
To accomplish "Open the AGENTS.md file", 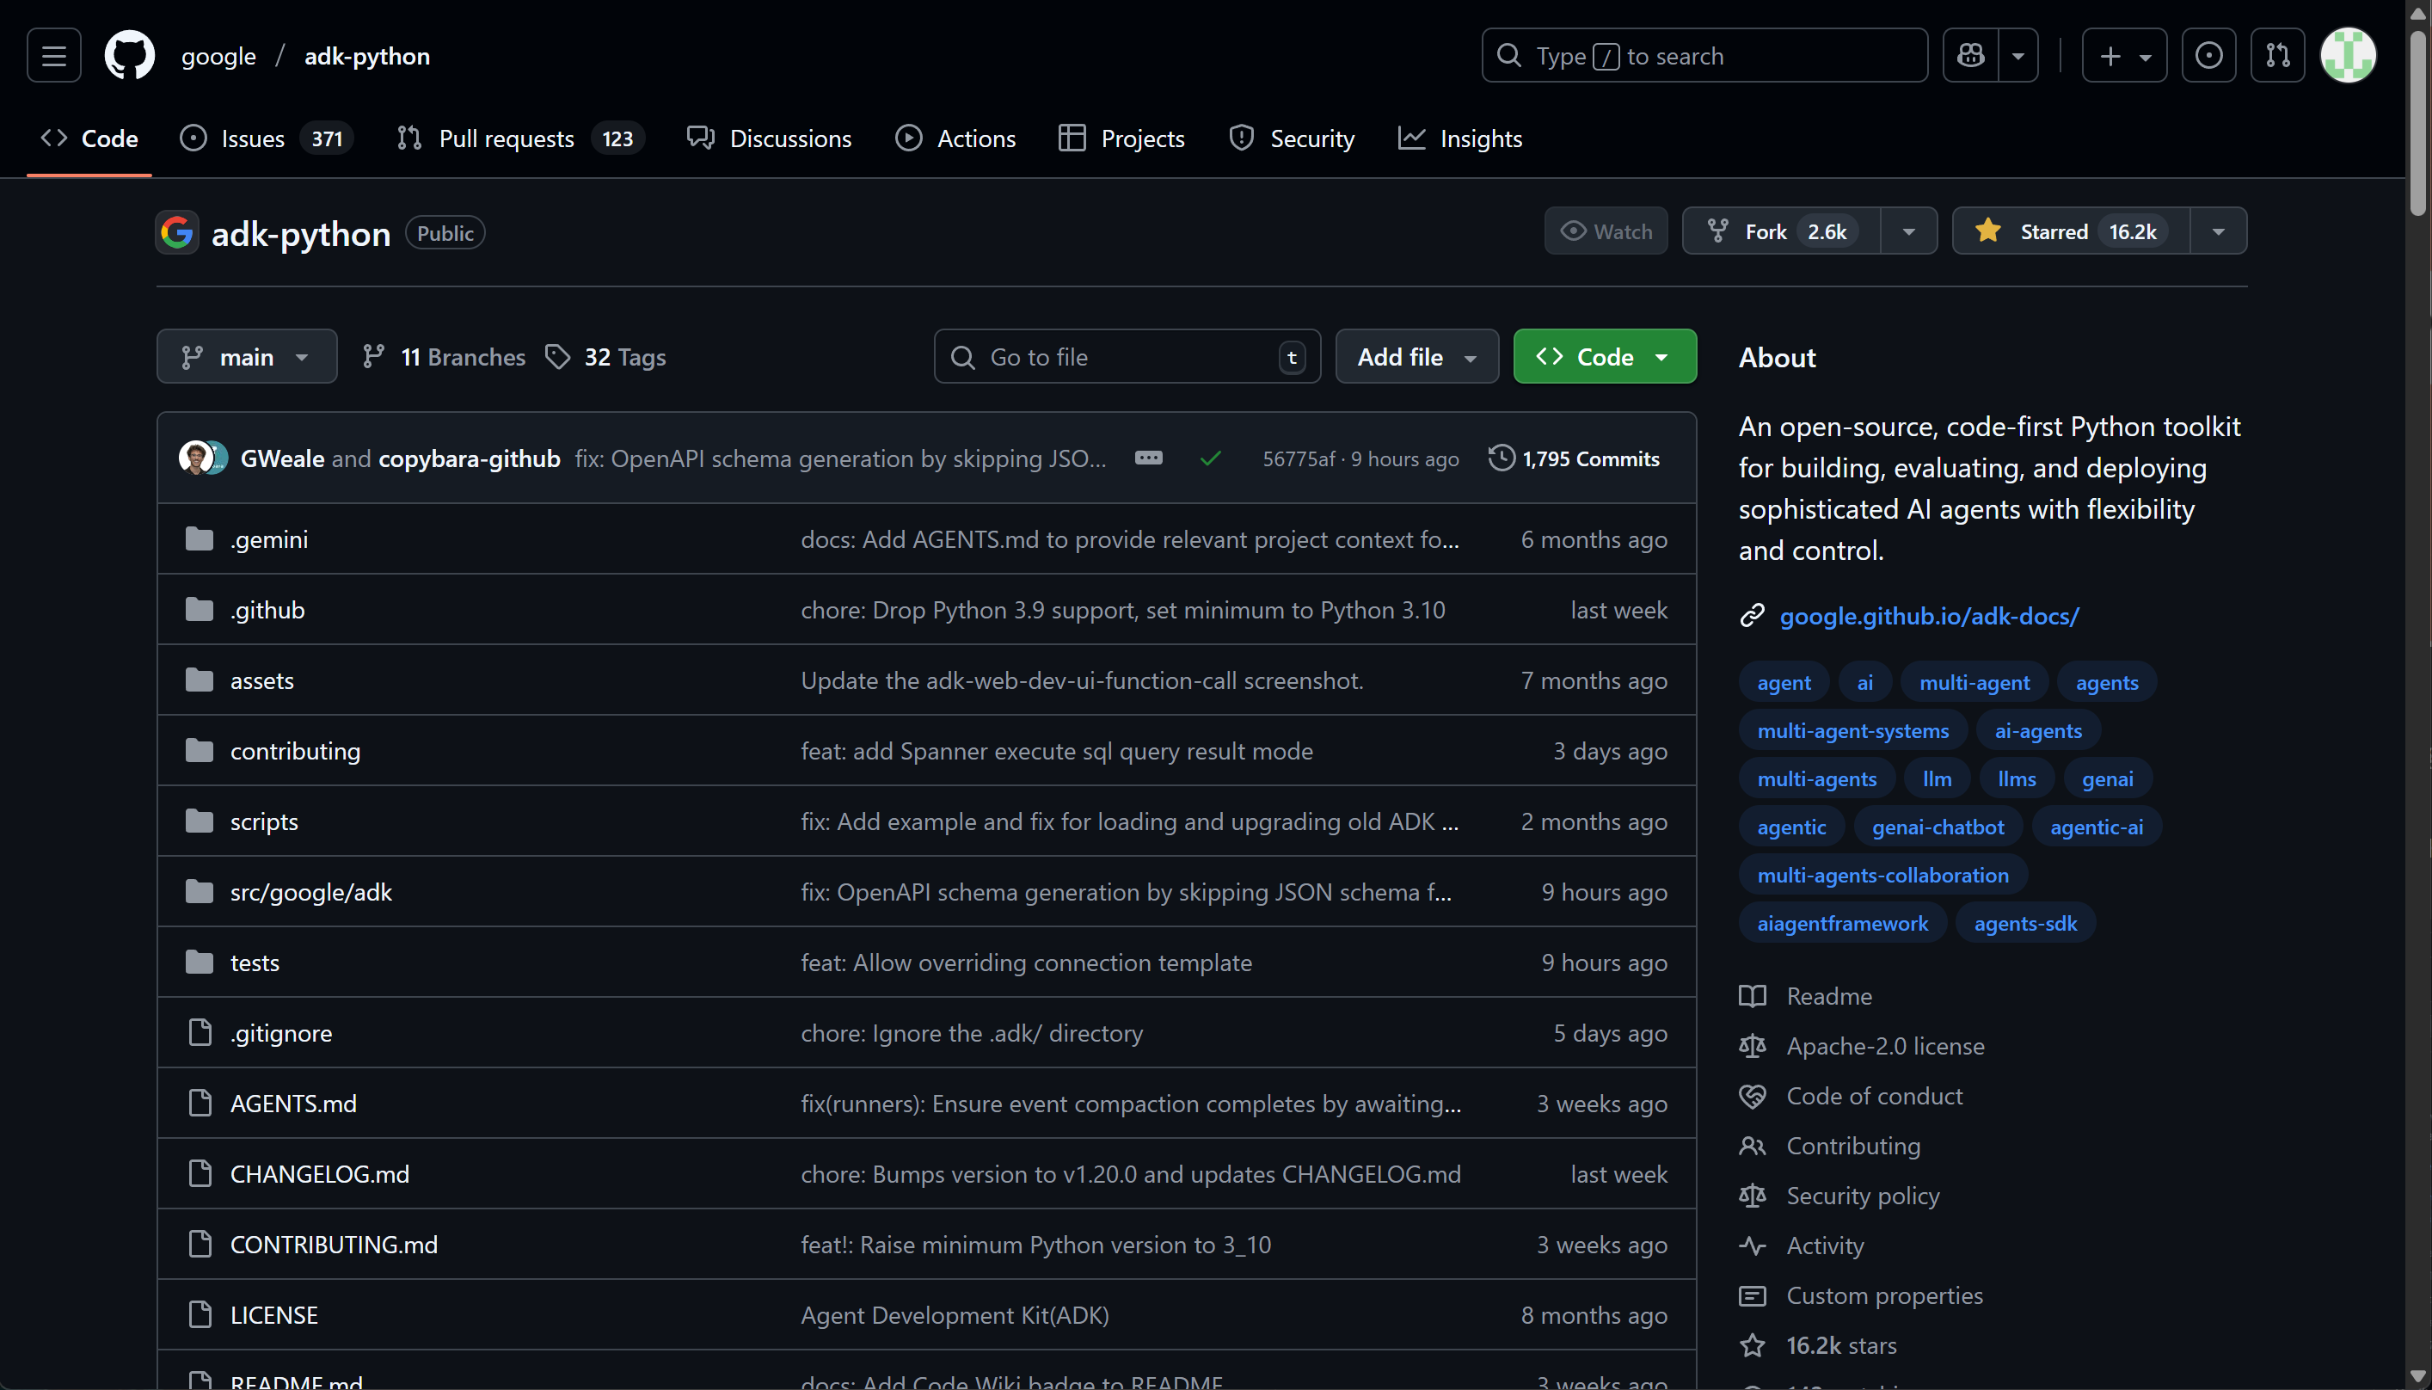I will tap(293, 1104).
